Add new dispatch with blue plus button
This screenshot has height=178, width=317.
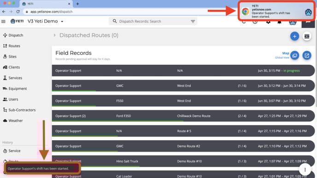coord(294,36)
